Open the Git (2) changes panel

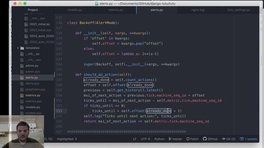(231, 139)
